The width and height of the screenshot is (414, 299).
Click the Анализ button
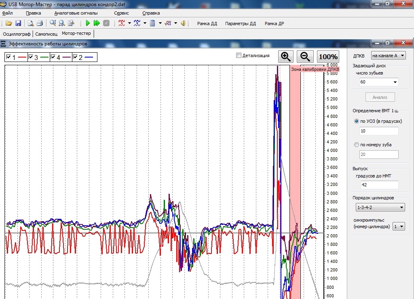(x=380, y=97)
